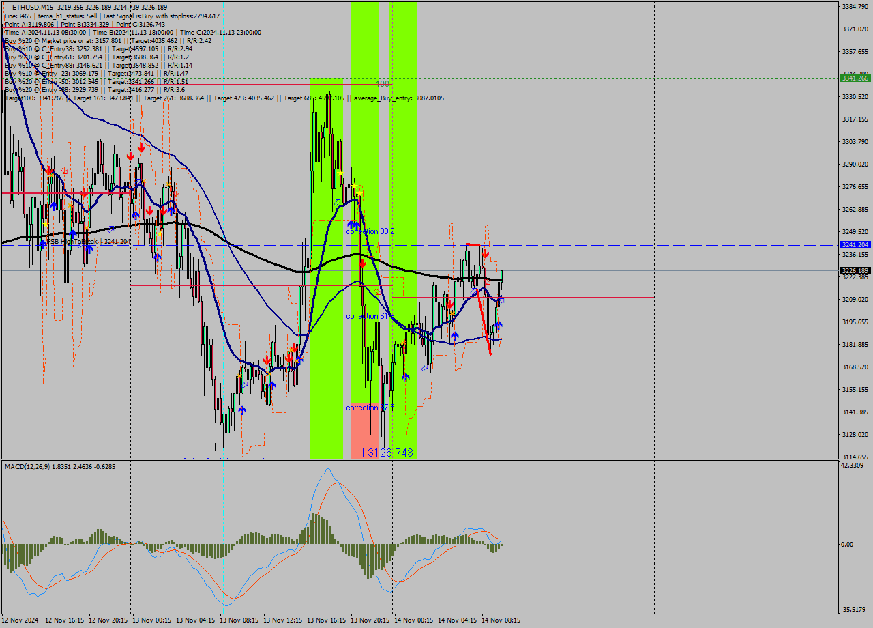The height and width of the screenshot is (628, 873).
Task: Click price axis value 3236.155
Action: (855, 254)
